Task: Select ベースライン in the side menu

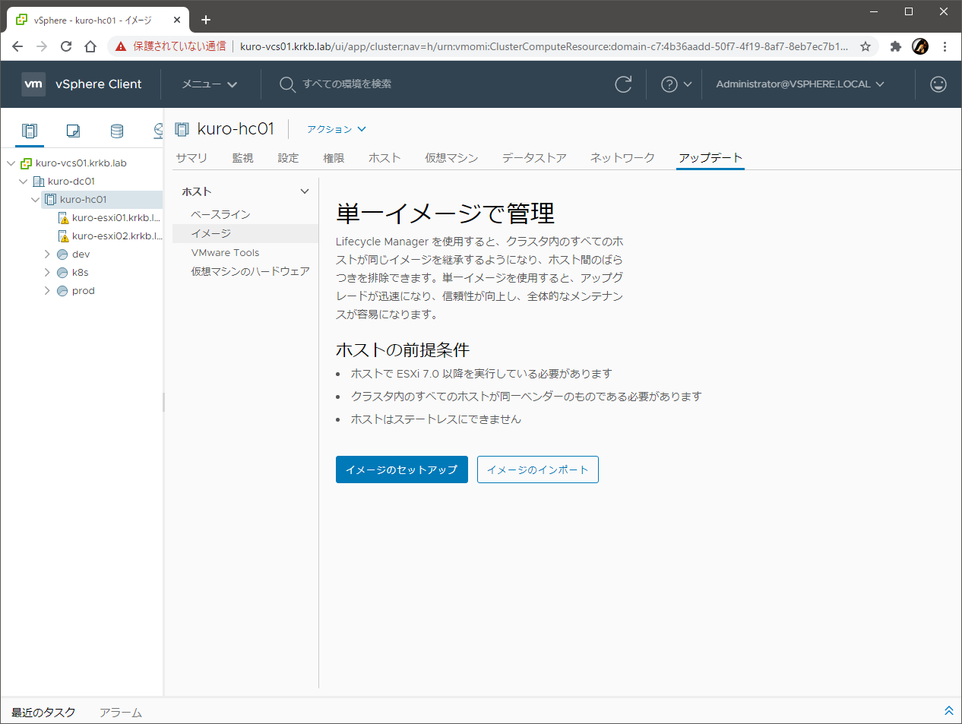Action: coord(220,215)
